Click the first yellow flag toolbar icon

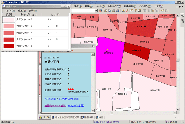[x=123, y=11]
